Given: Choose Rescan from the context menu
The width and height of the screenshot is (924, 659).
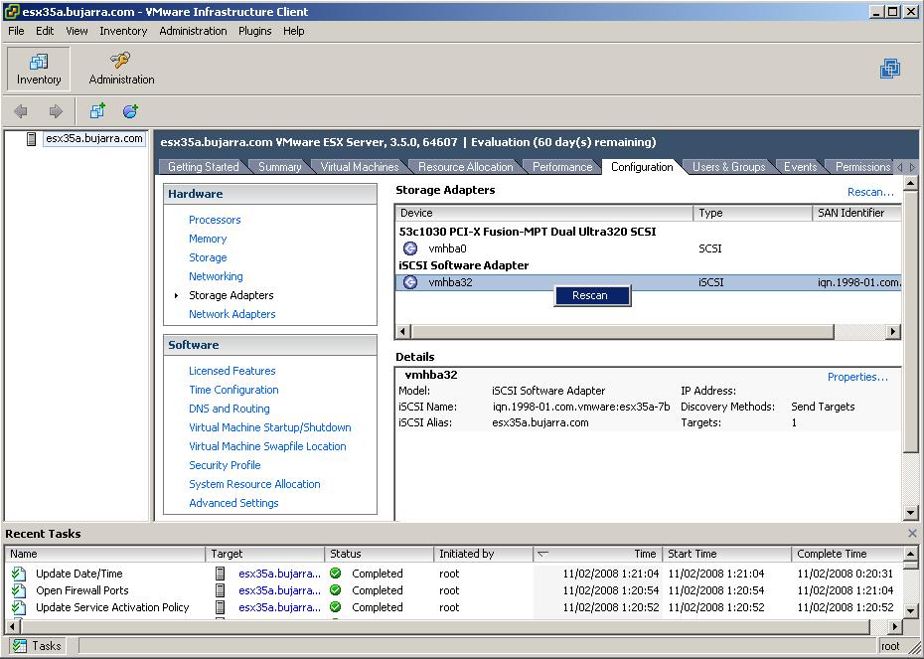Looking at the screenshot, I should tap(591, 295).
